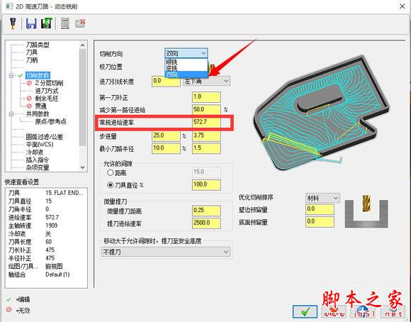Click the 绘图/刀具 value 俯视图
The width and height of the screenshot is (411, 322).
tap(54, 267)
